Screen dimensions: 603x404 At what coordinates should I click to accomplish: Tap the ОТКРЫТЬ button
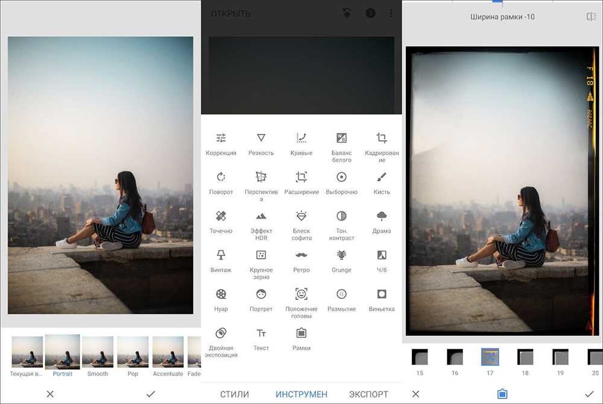coord(230,13)
